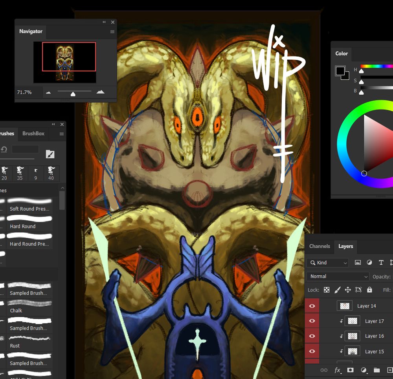
Task: Hide Layer 14 via its eye icon
Action: pyautogui.click(x=312, y=306)
